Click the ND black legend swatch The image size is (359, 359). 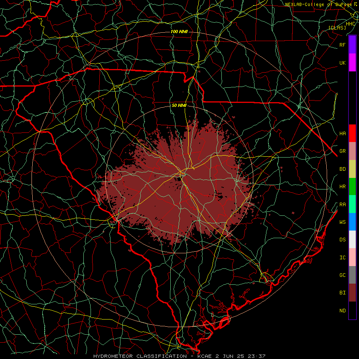click(352, 310)
